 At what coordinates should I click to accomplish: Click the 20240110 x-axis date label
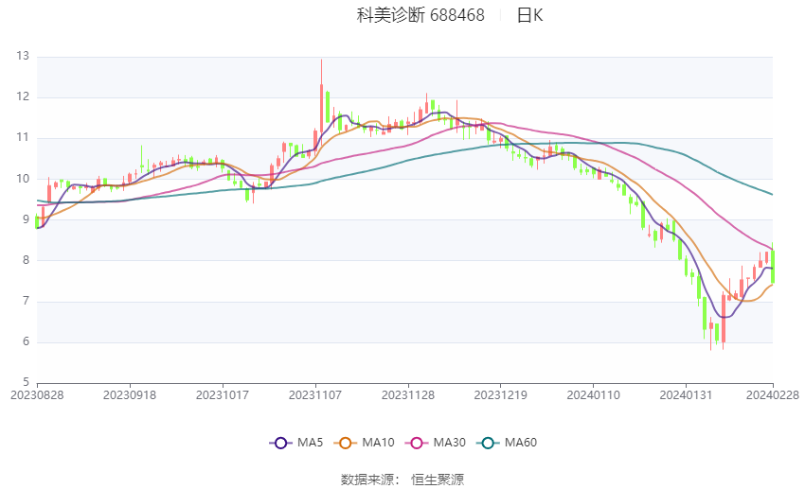[x=594, y=395]
